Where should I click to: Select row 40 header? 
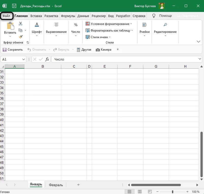click(2, 120)
